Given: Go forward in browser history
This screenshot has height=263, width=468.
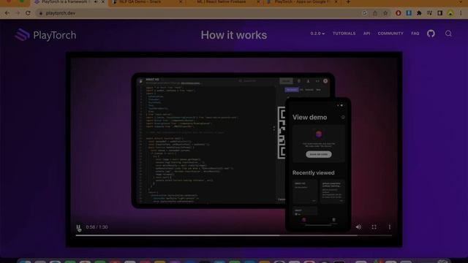Looking at the screenshot, I should pos(18,13).
